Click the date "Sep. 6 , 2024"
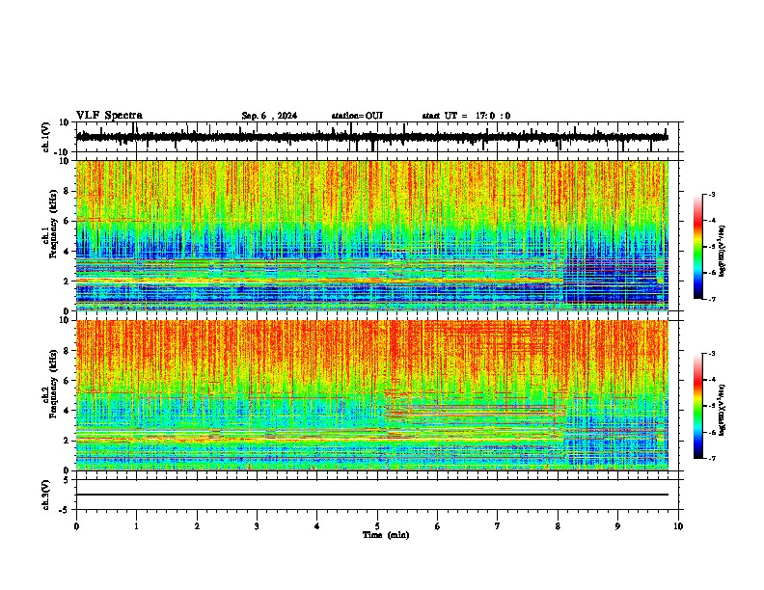Viewport: 764px width, 590px height. pos(269,116)
